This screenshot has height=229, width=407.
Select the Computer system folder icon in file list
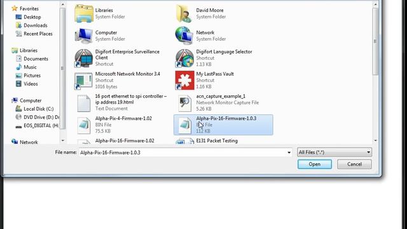[x=84, y=36]
